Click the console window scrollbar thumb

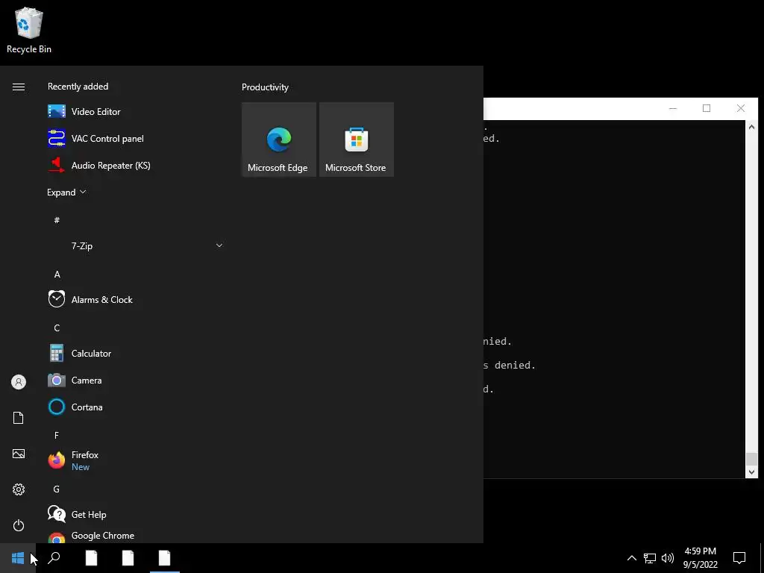(751, 459)
